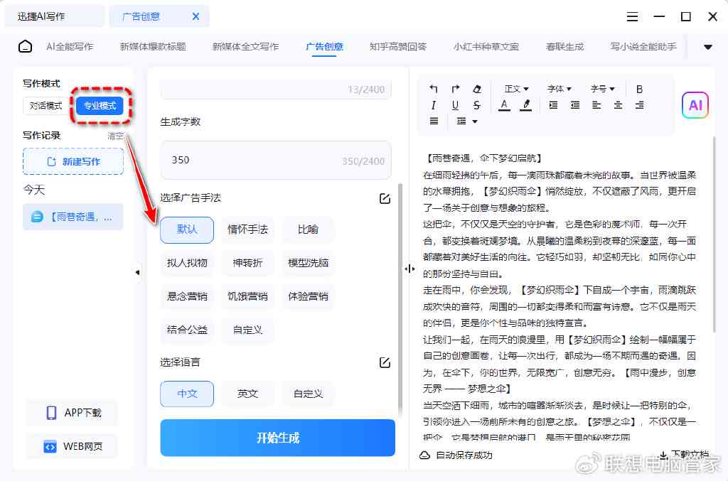Open the 字体 font dropdown

[559, 89]
